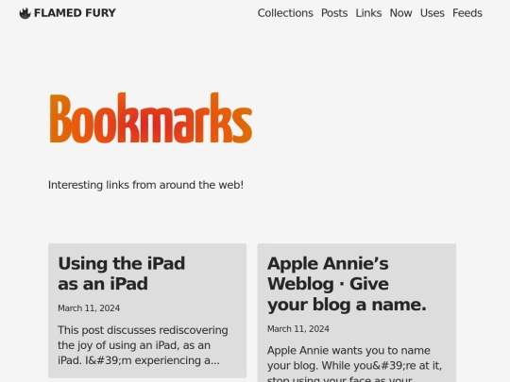Click the "as an iPad" title line

click(103, 284)
